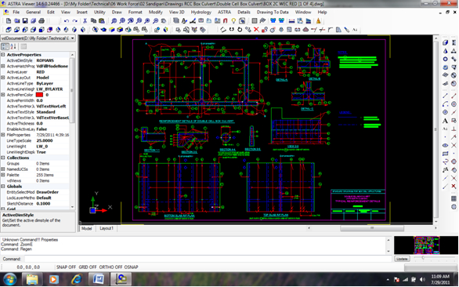The width and height of the screenshot is (459, 287).
Task: Click the torus ring icon in right toolbar
Action: (x=445, y=60)
